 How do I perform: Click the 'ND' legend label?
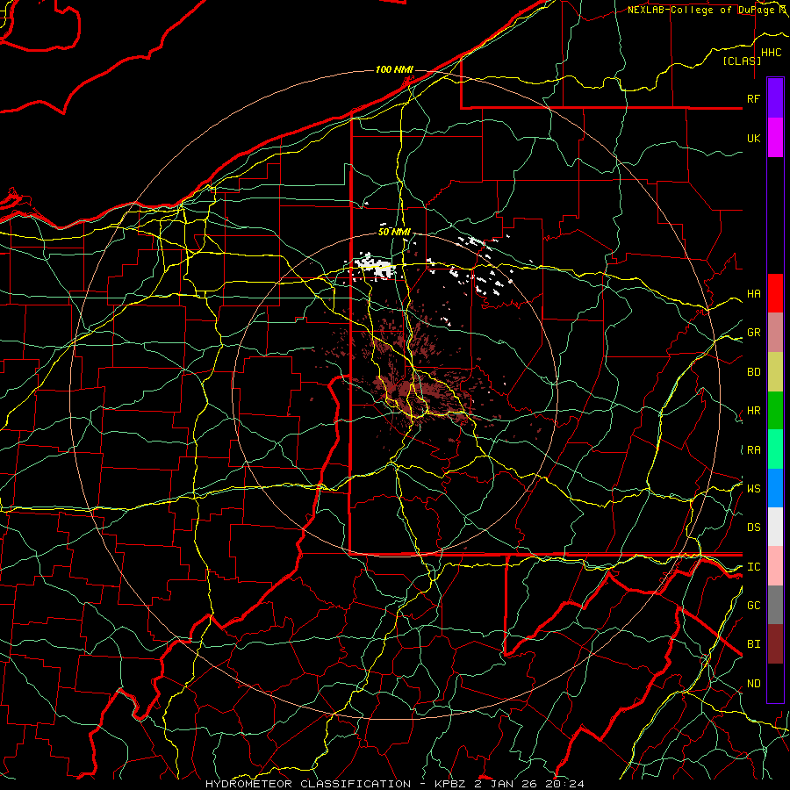(x=753, y=684)
